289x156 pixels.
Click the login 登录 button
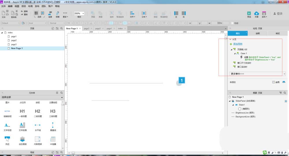tap(278, 14)
